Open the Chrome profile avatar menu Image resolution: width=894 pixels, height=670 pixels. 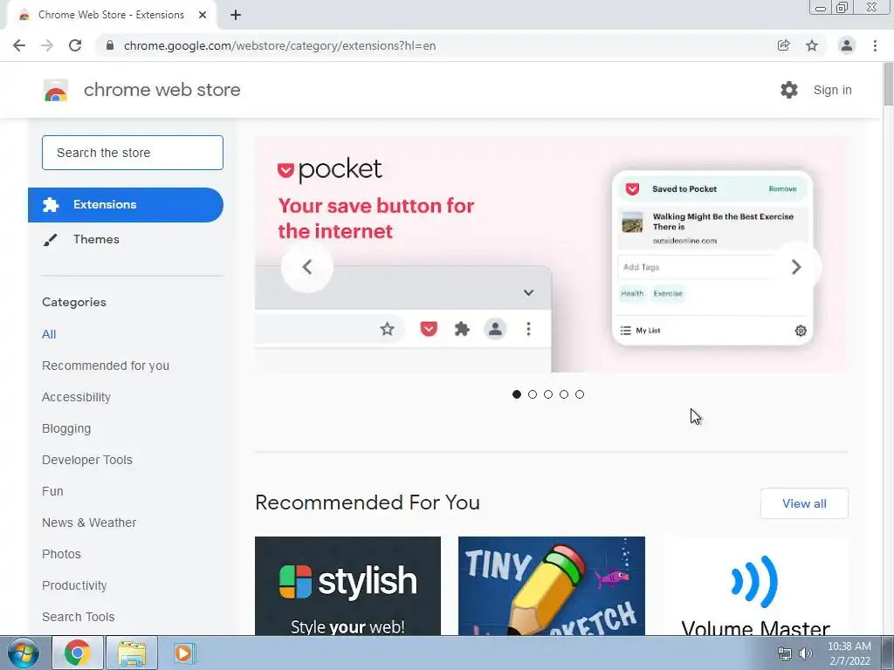point(847,45)
